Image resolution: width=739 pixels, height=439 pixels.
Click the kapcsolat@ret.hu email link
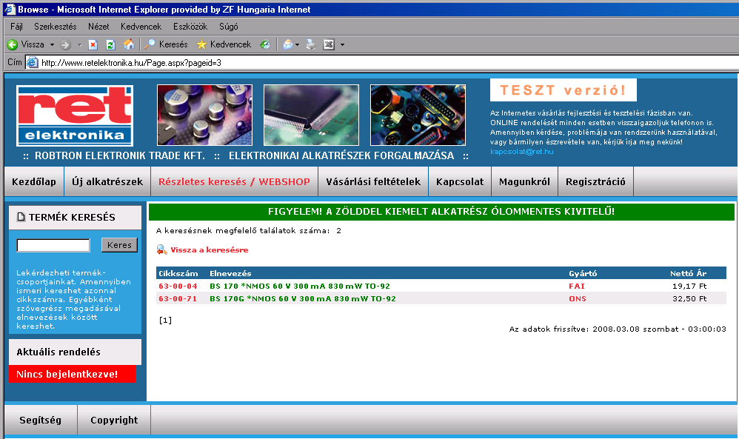[x=522, y=152]
